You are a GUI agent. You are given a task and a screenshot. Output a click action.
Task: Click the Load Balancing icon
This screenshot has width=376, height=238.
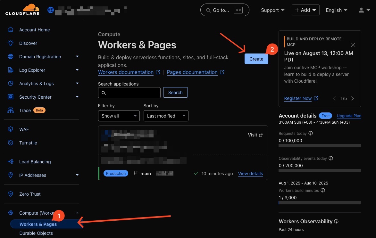11,162
